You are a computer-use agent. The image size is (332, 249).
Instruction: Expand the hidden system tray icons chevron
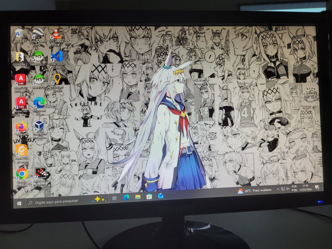tap(278, 190)
